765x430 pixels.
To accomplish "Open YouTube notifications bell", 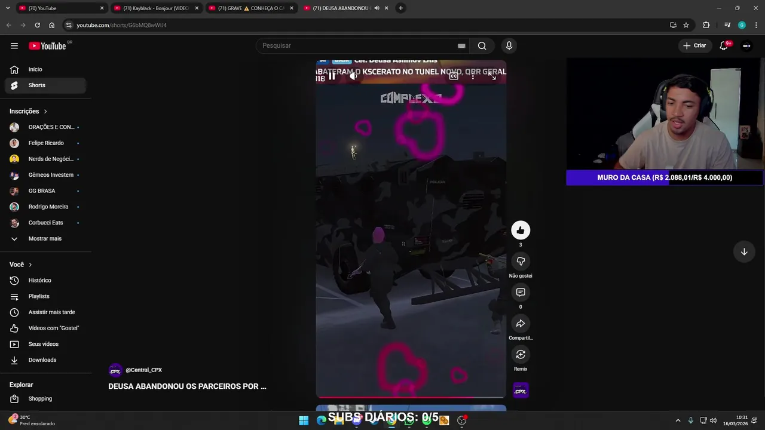I will (x=724, y=45).
